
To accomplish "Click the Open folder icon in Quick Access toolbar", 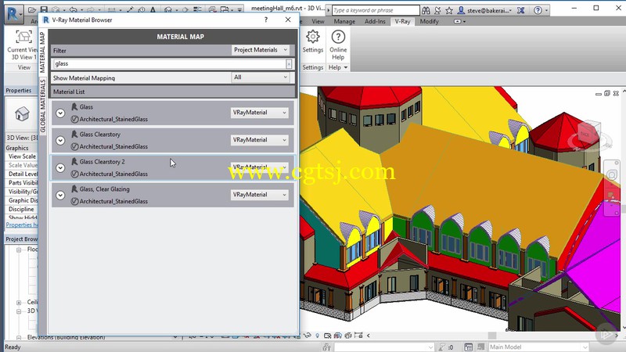I will tap(32, 9).
